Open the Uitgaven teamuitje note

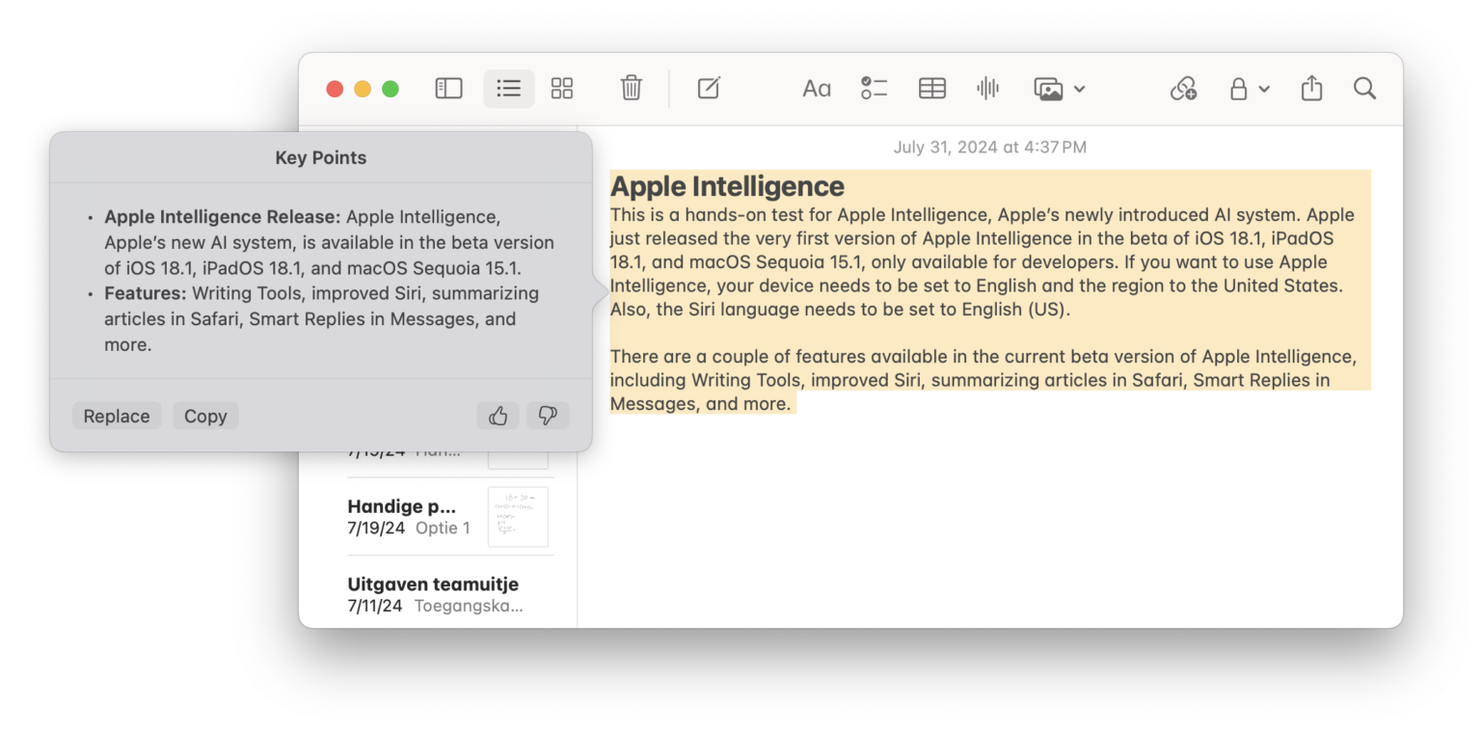point(433,593)
